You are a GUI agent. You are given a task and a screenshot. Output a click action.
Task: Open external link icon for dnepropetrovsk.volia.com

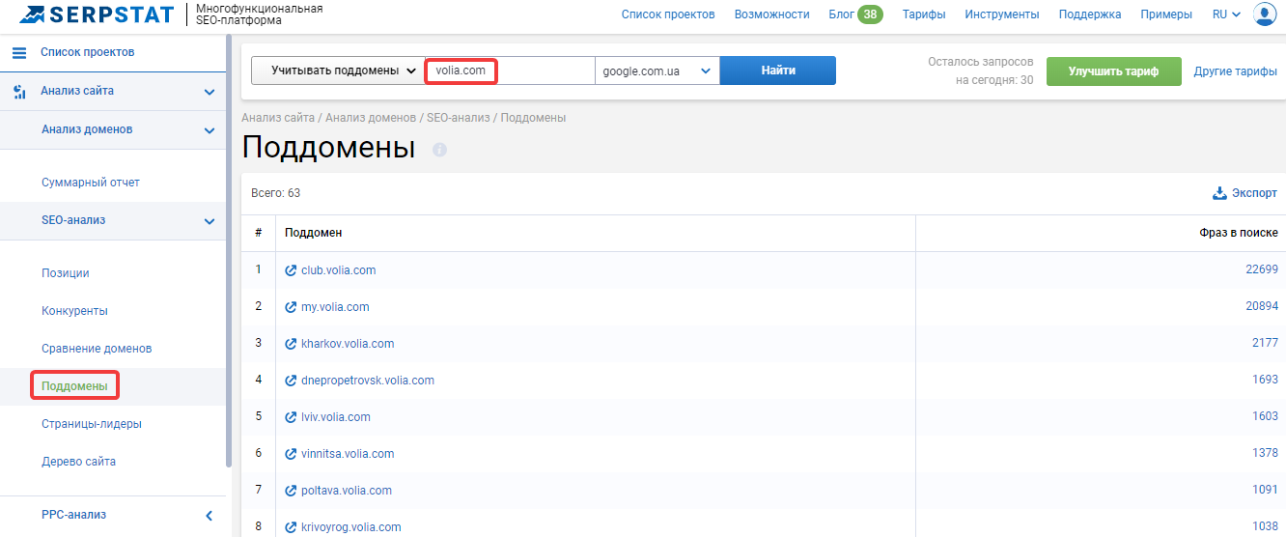click(291, 381)
